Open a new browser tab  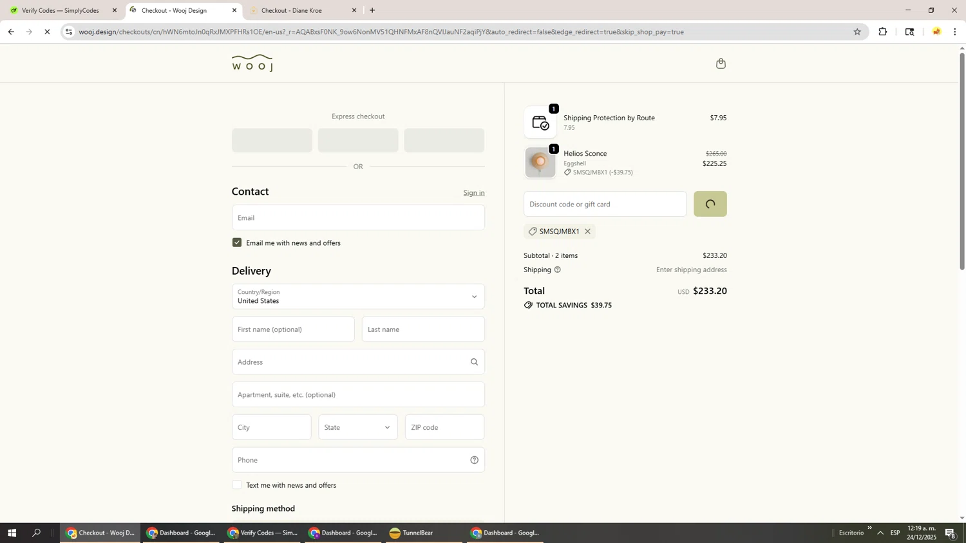[372, 10]
